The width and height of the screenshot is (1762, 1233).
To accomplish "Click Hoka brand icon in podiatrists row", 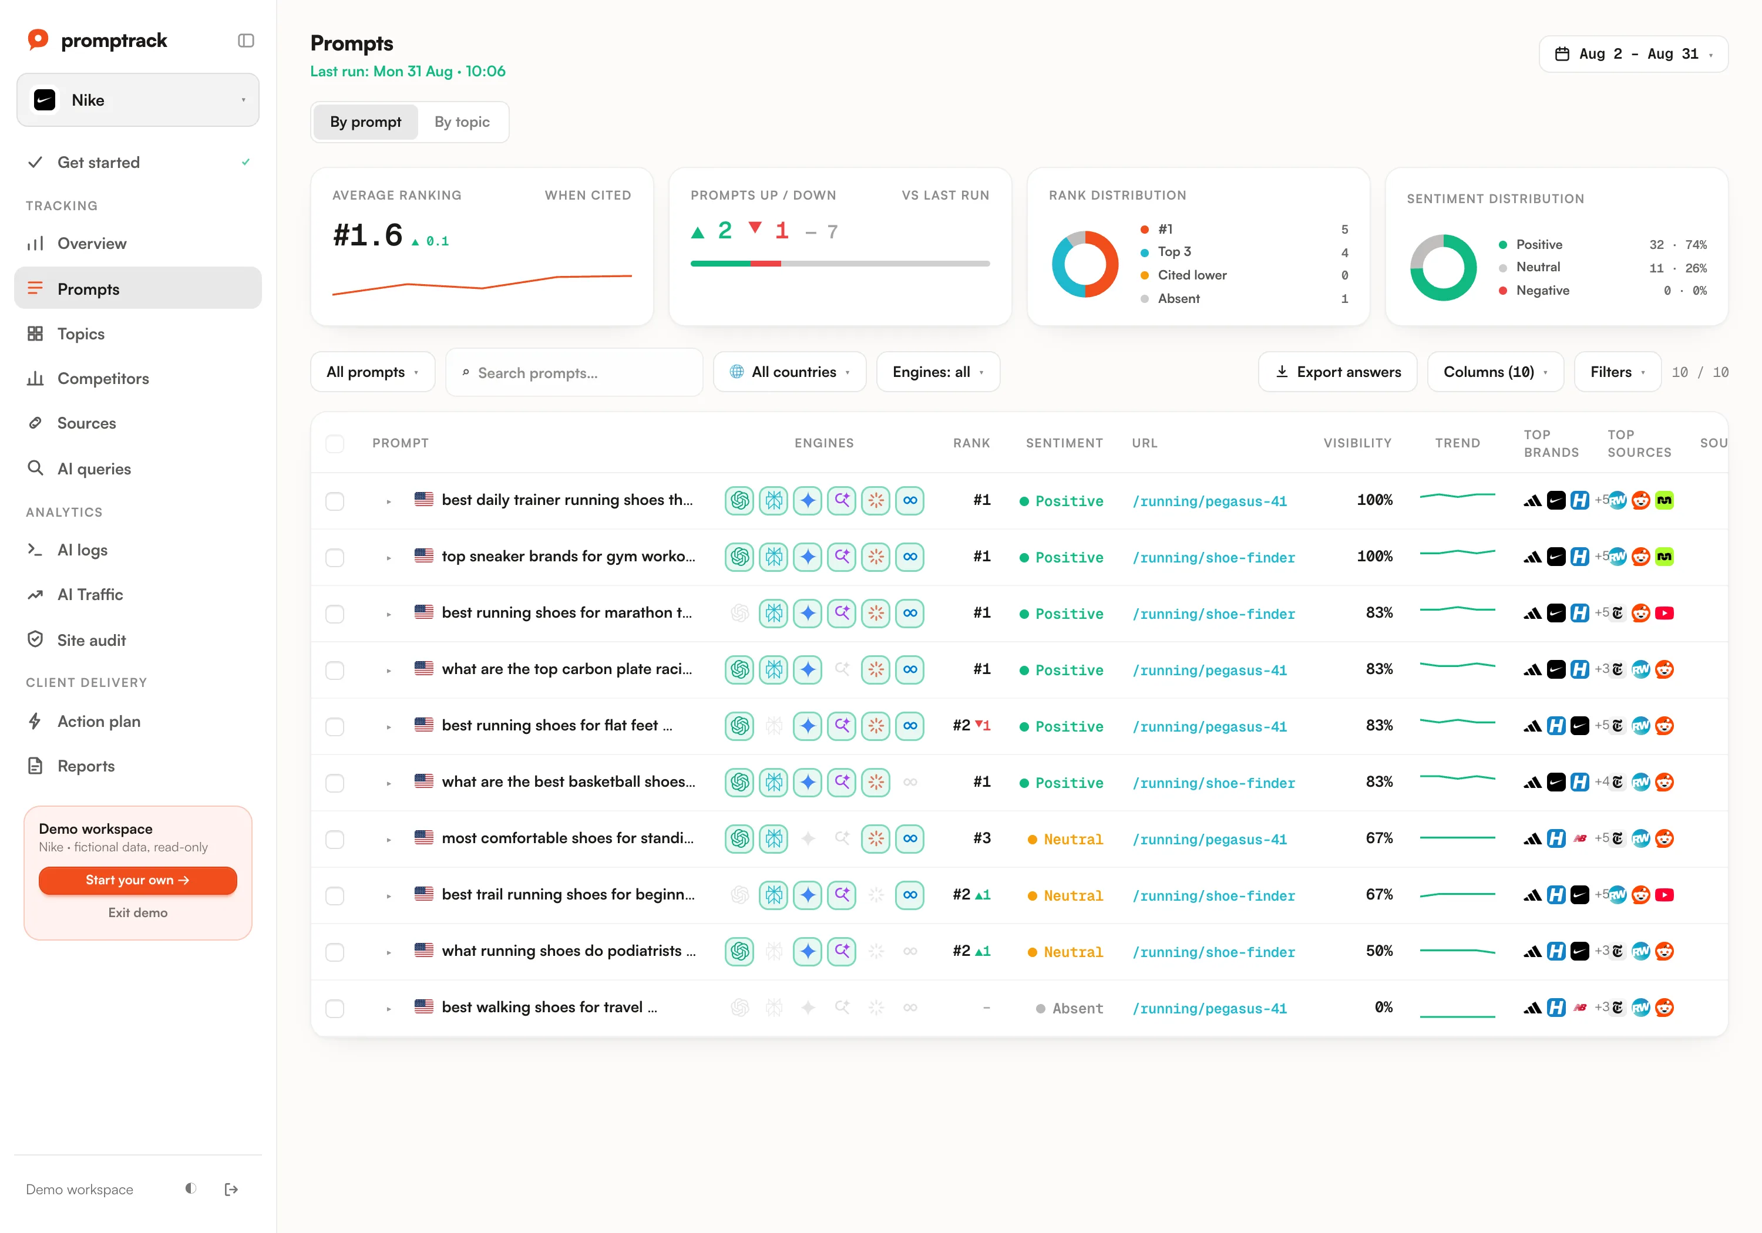I will pos(1556,951).
